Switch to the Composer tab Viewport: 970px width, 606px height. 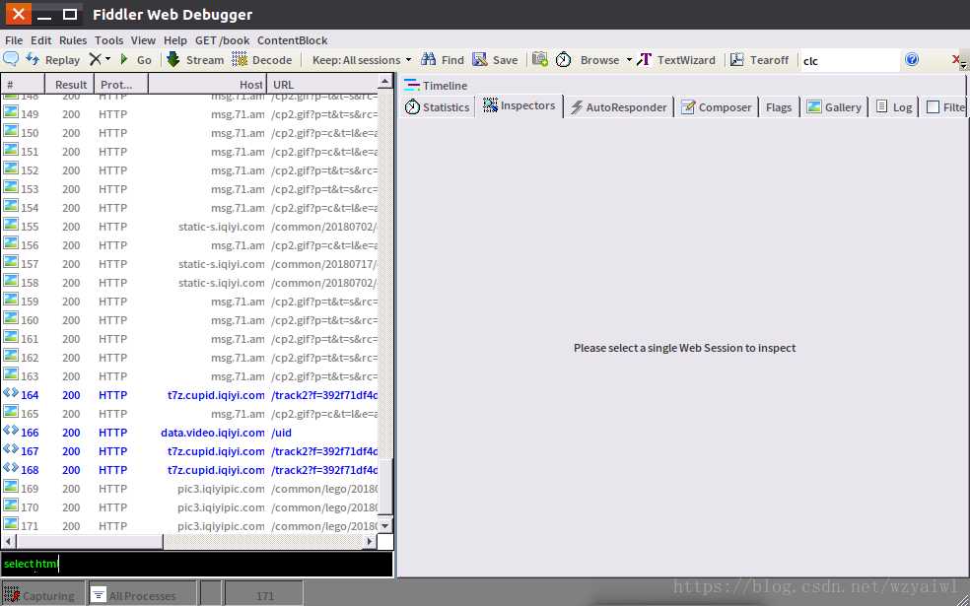coord(716,107)
